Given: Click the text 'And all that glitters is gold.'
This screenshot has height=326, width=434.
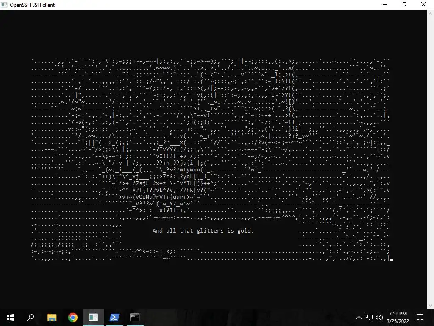Looking at the screenshot, I should (203, 230).
